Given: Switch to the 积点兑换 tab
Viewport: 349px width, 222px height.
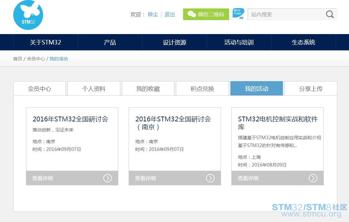Looking at the screenshot, I should tap(202, 89).
